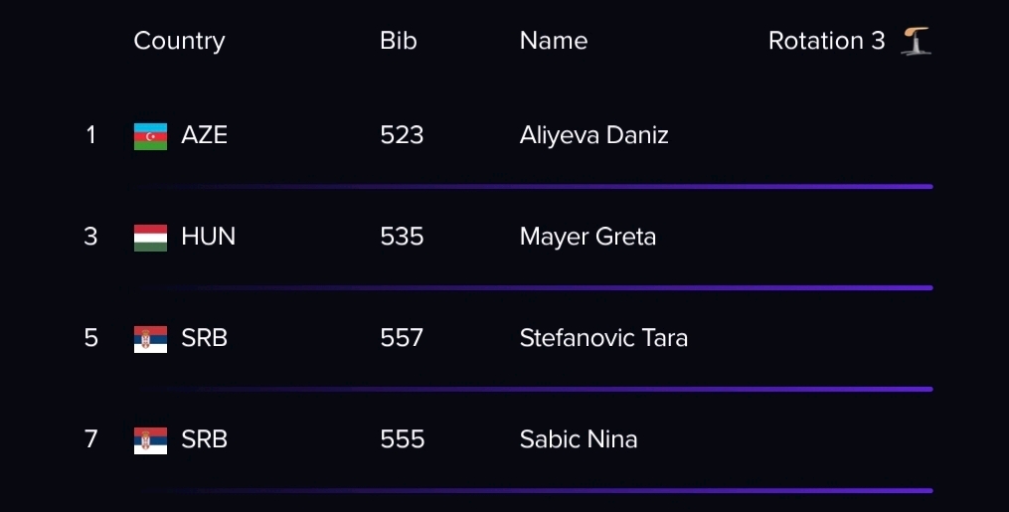The image size is (1009, 512).
Task: Click the Hungary flag icon
Action: coord(150,238)
